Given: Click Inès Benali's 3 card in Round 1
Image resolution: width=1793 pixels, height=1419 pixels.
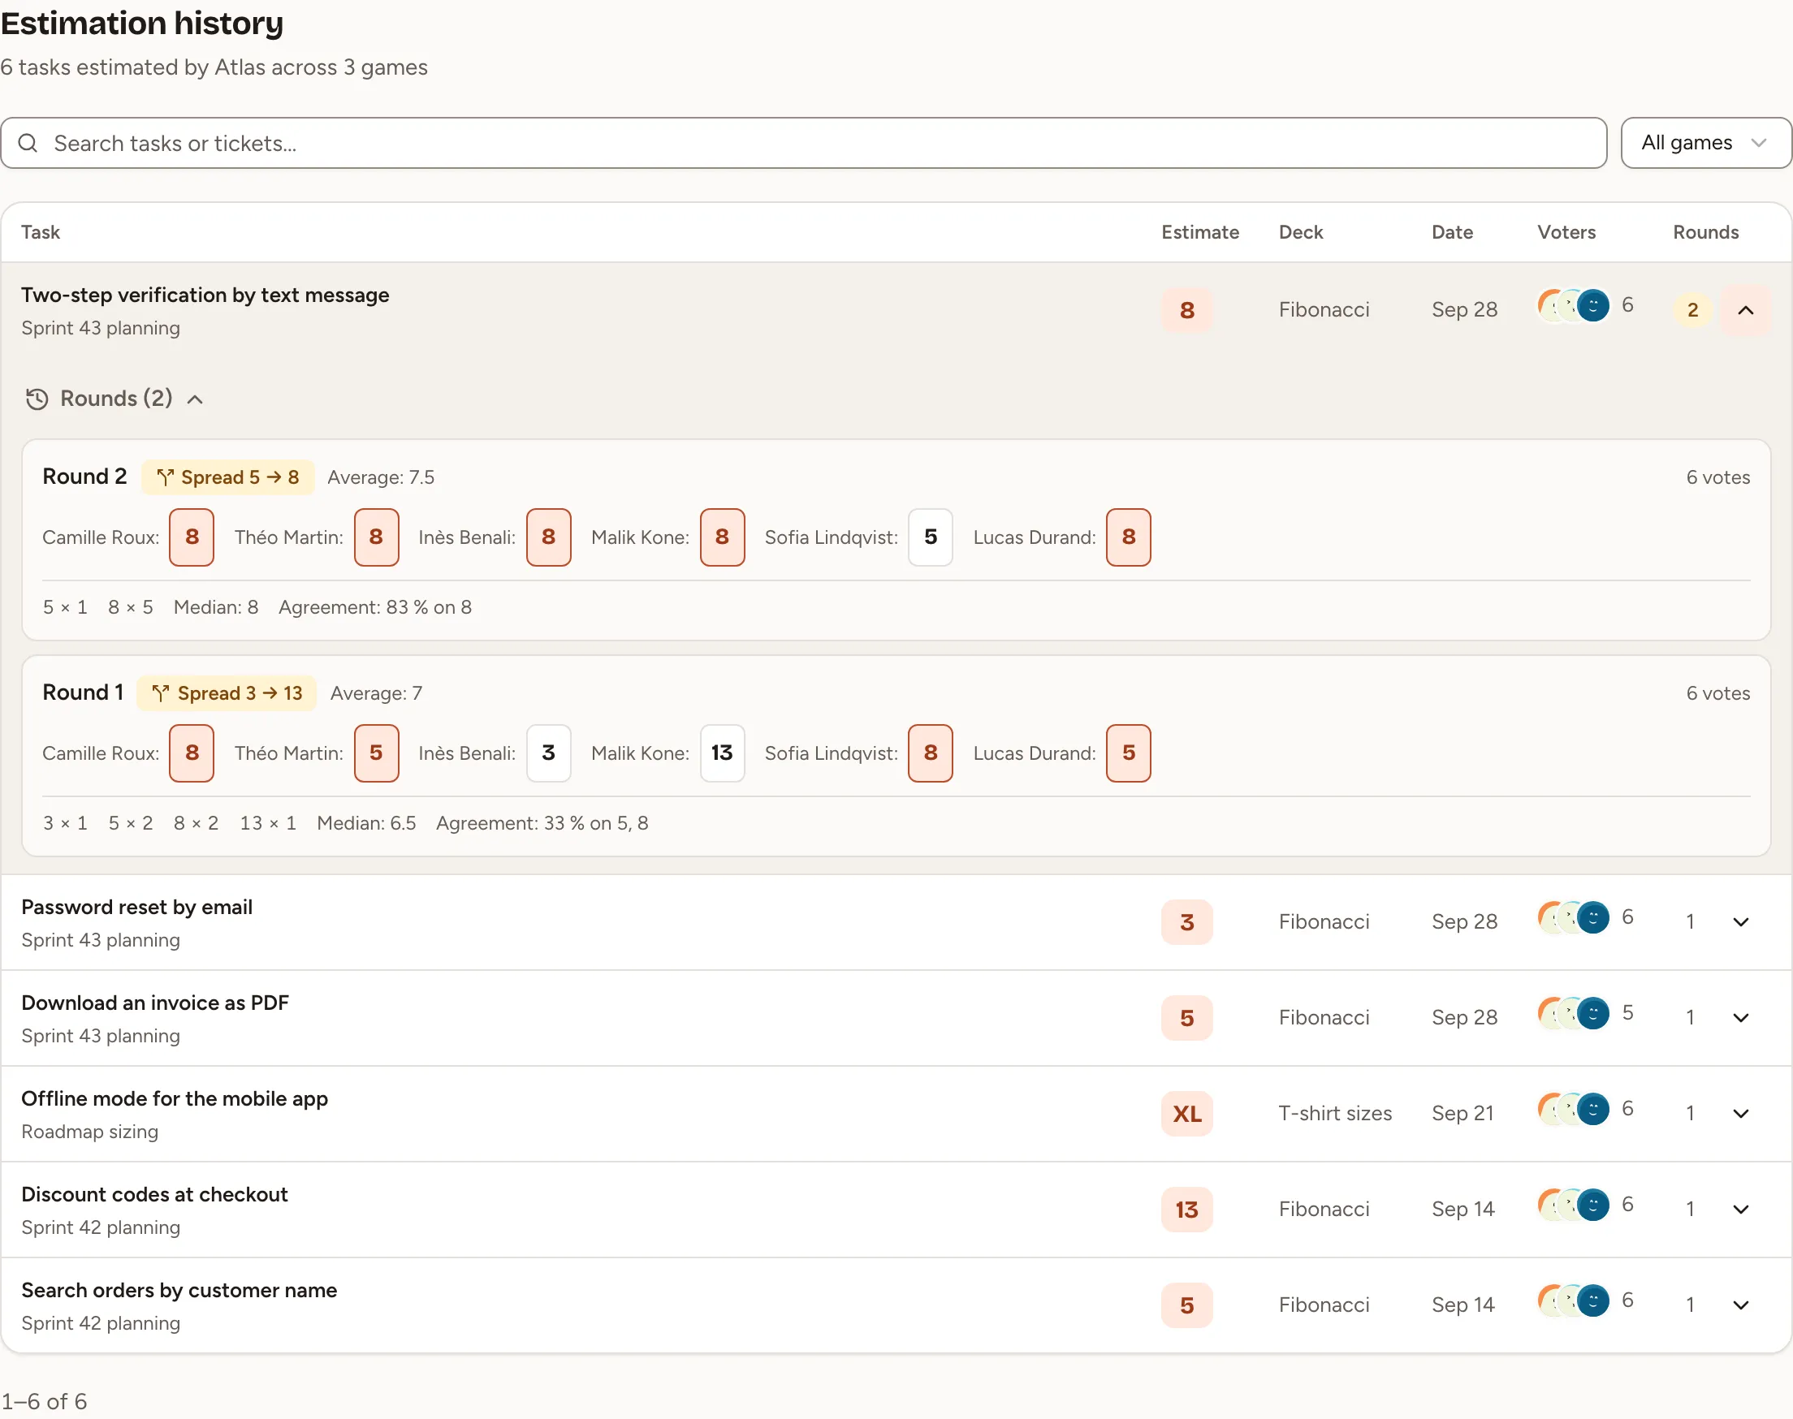Looking at the screenshot, I should click(x=548, y=753).
